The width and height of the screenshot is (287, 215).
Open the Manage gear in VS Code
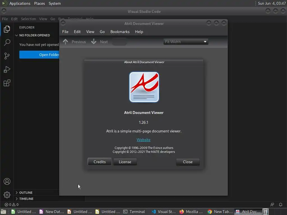(x=7, y=195)
